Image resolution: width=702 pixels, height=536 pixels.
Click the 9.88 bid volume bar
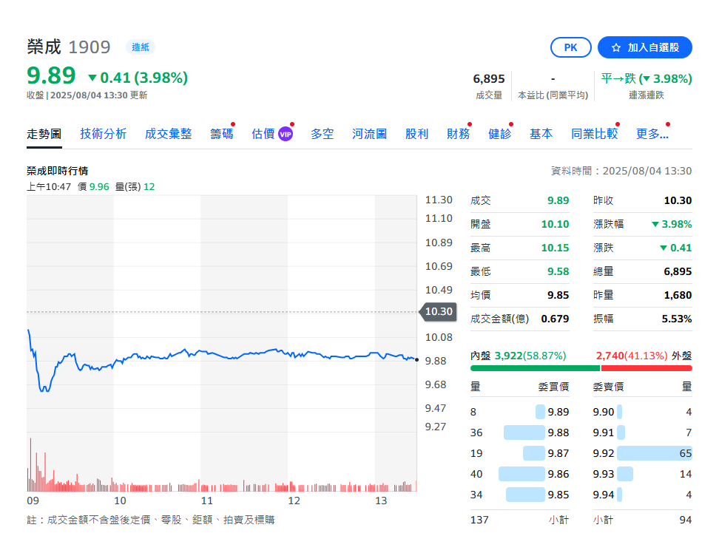524,432
